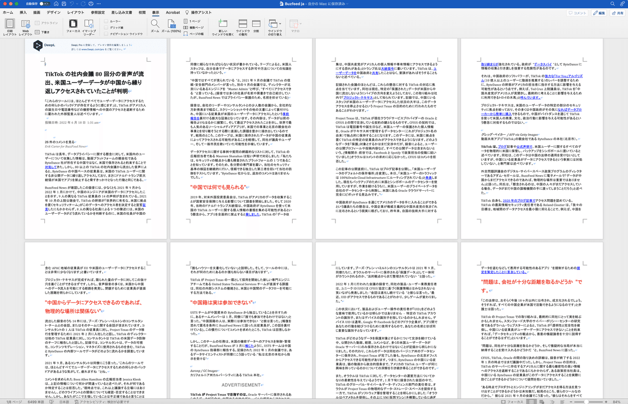Image resolution: width=628 pixels, height=404 pixels.
Task: Click the 大統領令 hyperlink on page three
Action: pos(388,68)
